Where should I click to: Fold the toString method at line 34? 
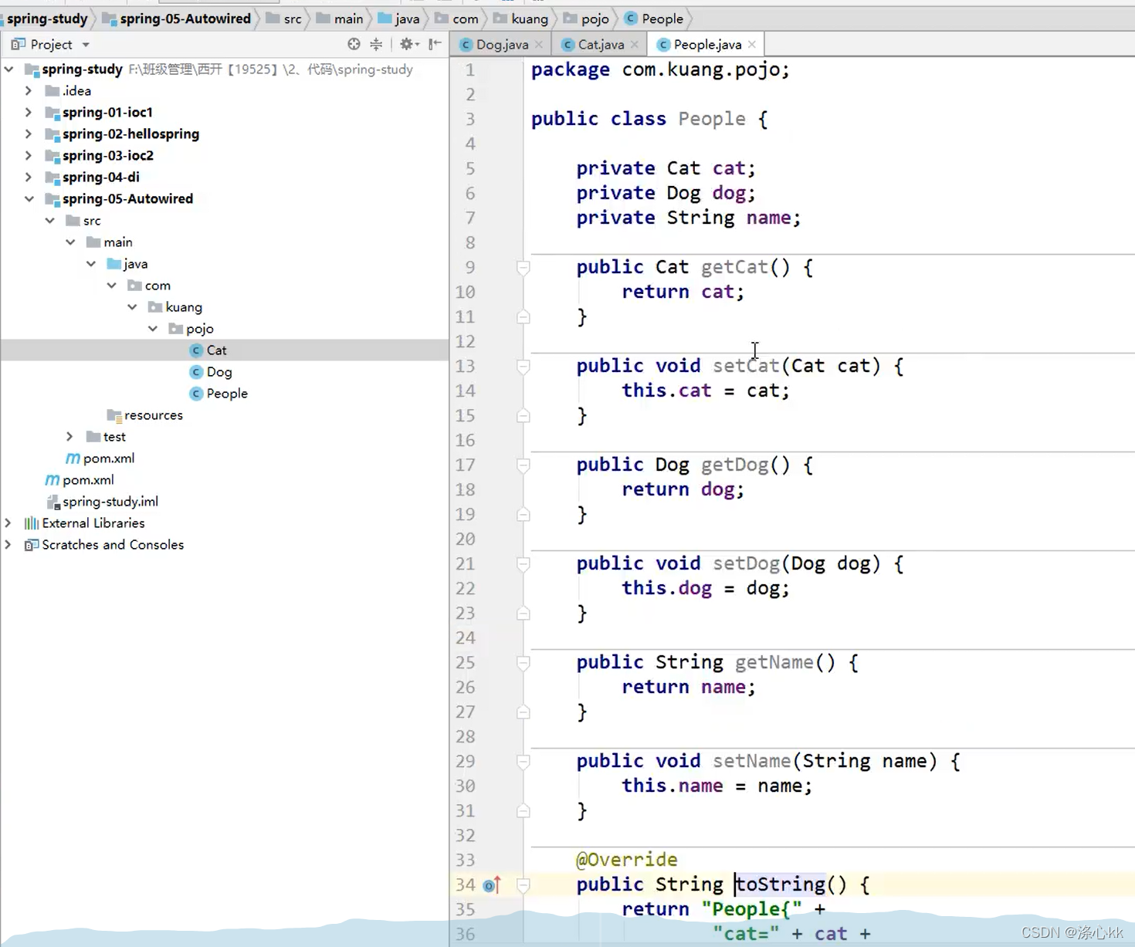523,885
